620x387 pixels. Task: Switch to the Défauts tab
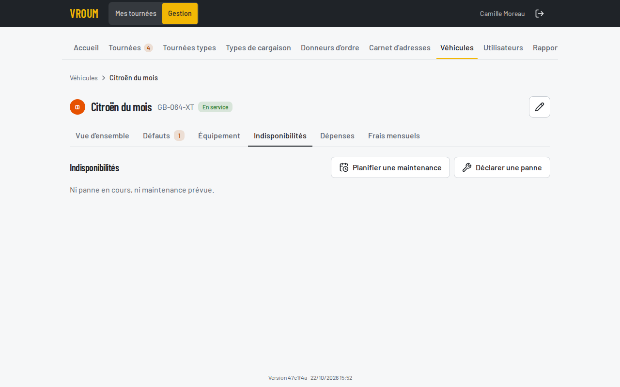pyautogui.click(x=164, y=135)
